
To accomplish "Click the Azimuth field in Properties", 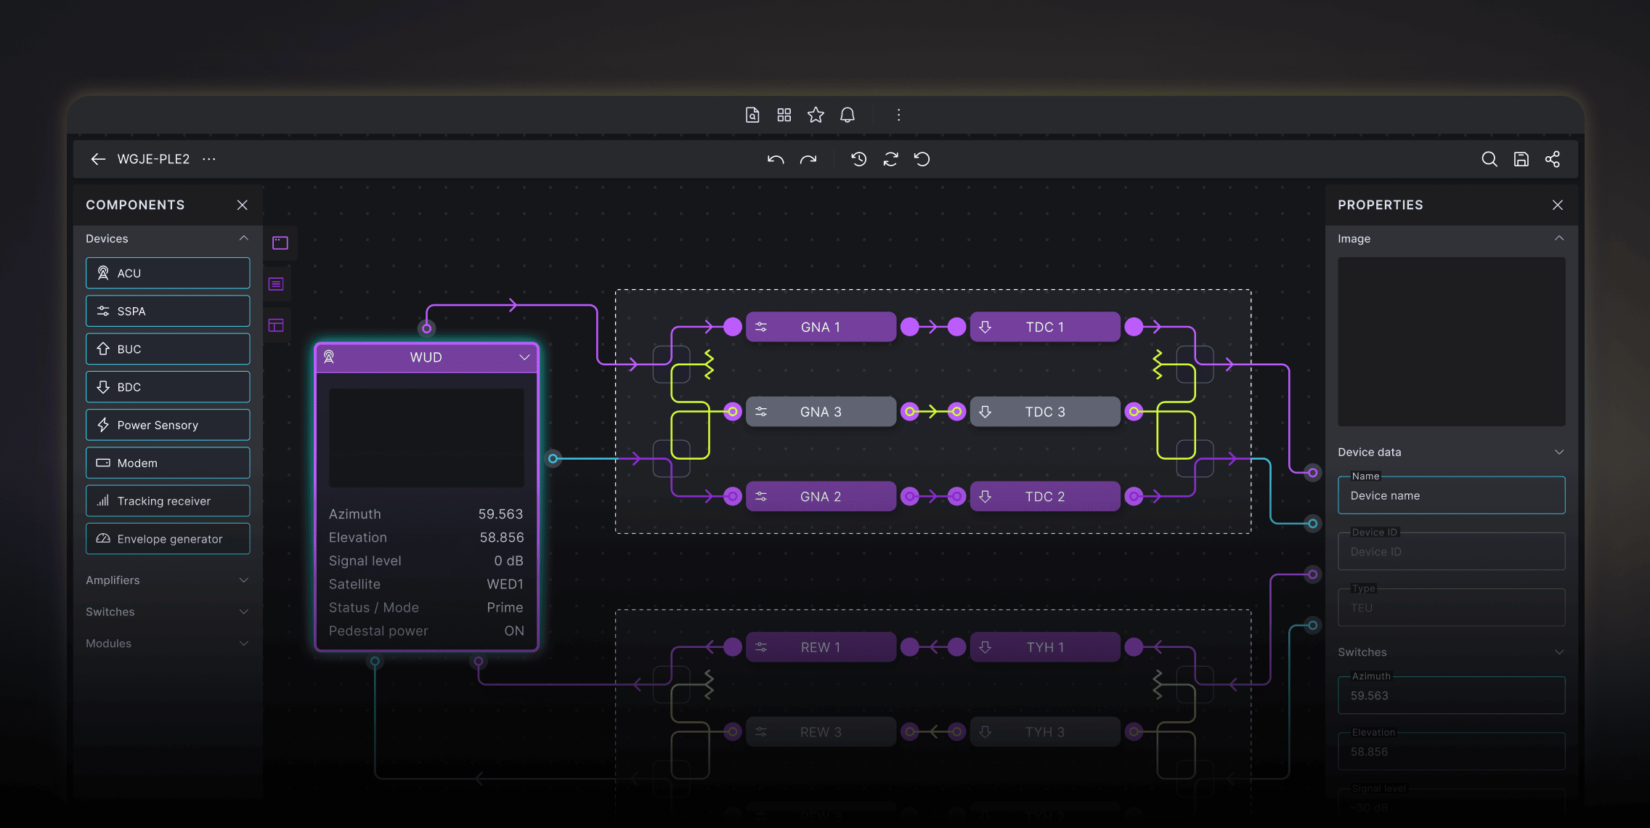I will coord(1451,695).
